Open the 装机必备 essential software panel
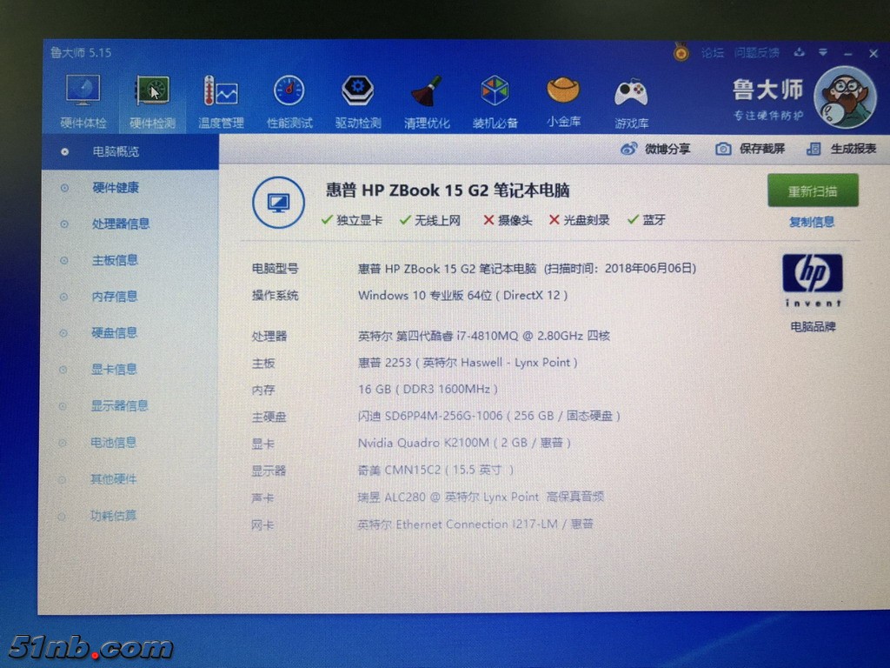890x668 pixels. pos(495,96)
